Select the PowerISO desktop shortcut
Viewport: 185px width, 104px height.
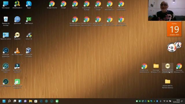tap(17, 36)
